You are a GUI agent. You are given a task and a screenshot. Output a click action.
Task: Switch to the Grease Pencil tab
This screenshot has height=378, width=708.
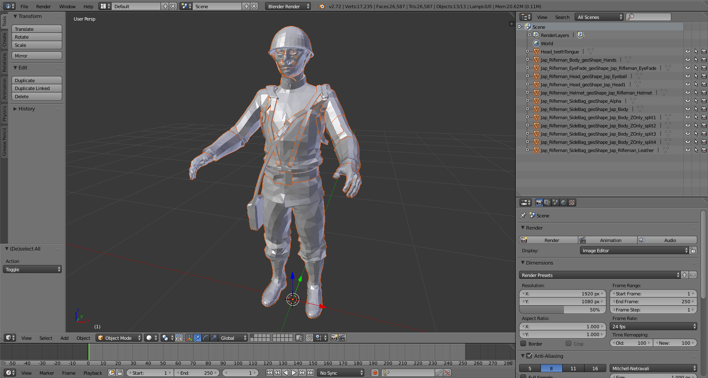[5, 142]
